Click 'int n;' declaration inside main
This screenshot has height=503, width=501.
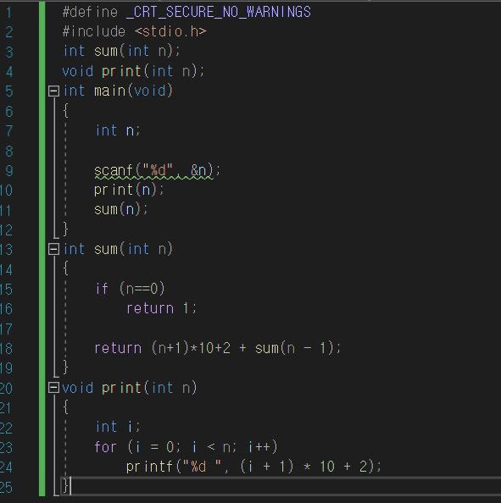(118, 131)
